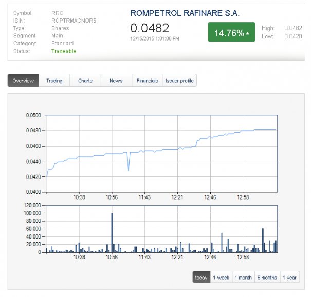The height and width of the screenshot is (297, 311).
Task: Choose the 6 months chart range
Action: click(x=267, y=277)
